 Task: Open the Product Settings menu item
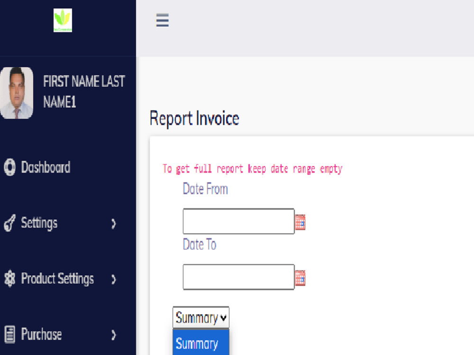(x=57, y=279)
